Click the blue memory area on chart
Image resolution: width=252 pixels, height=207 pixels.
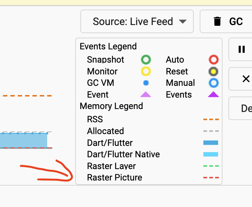tap(24, 140)
